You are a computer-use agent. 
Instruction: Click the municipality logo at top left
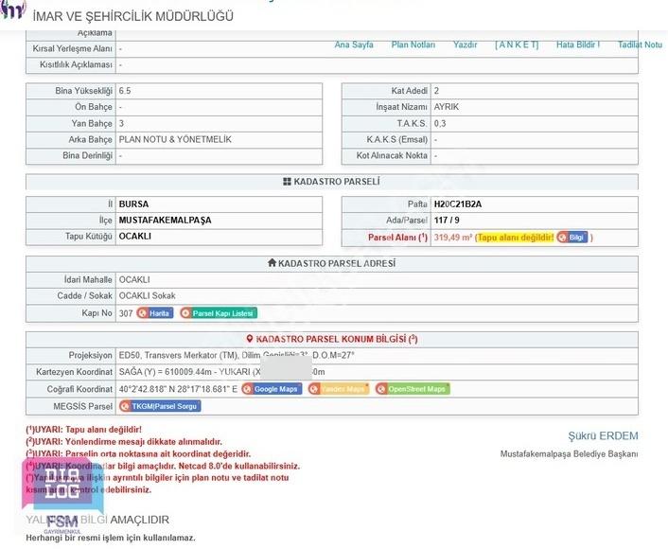13,9
